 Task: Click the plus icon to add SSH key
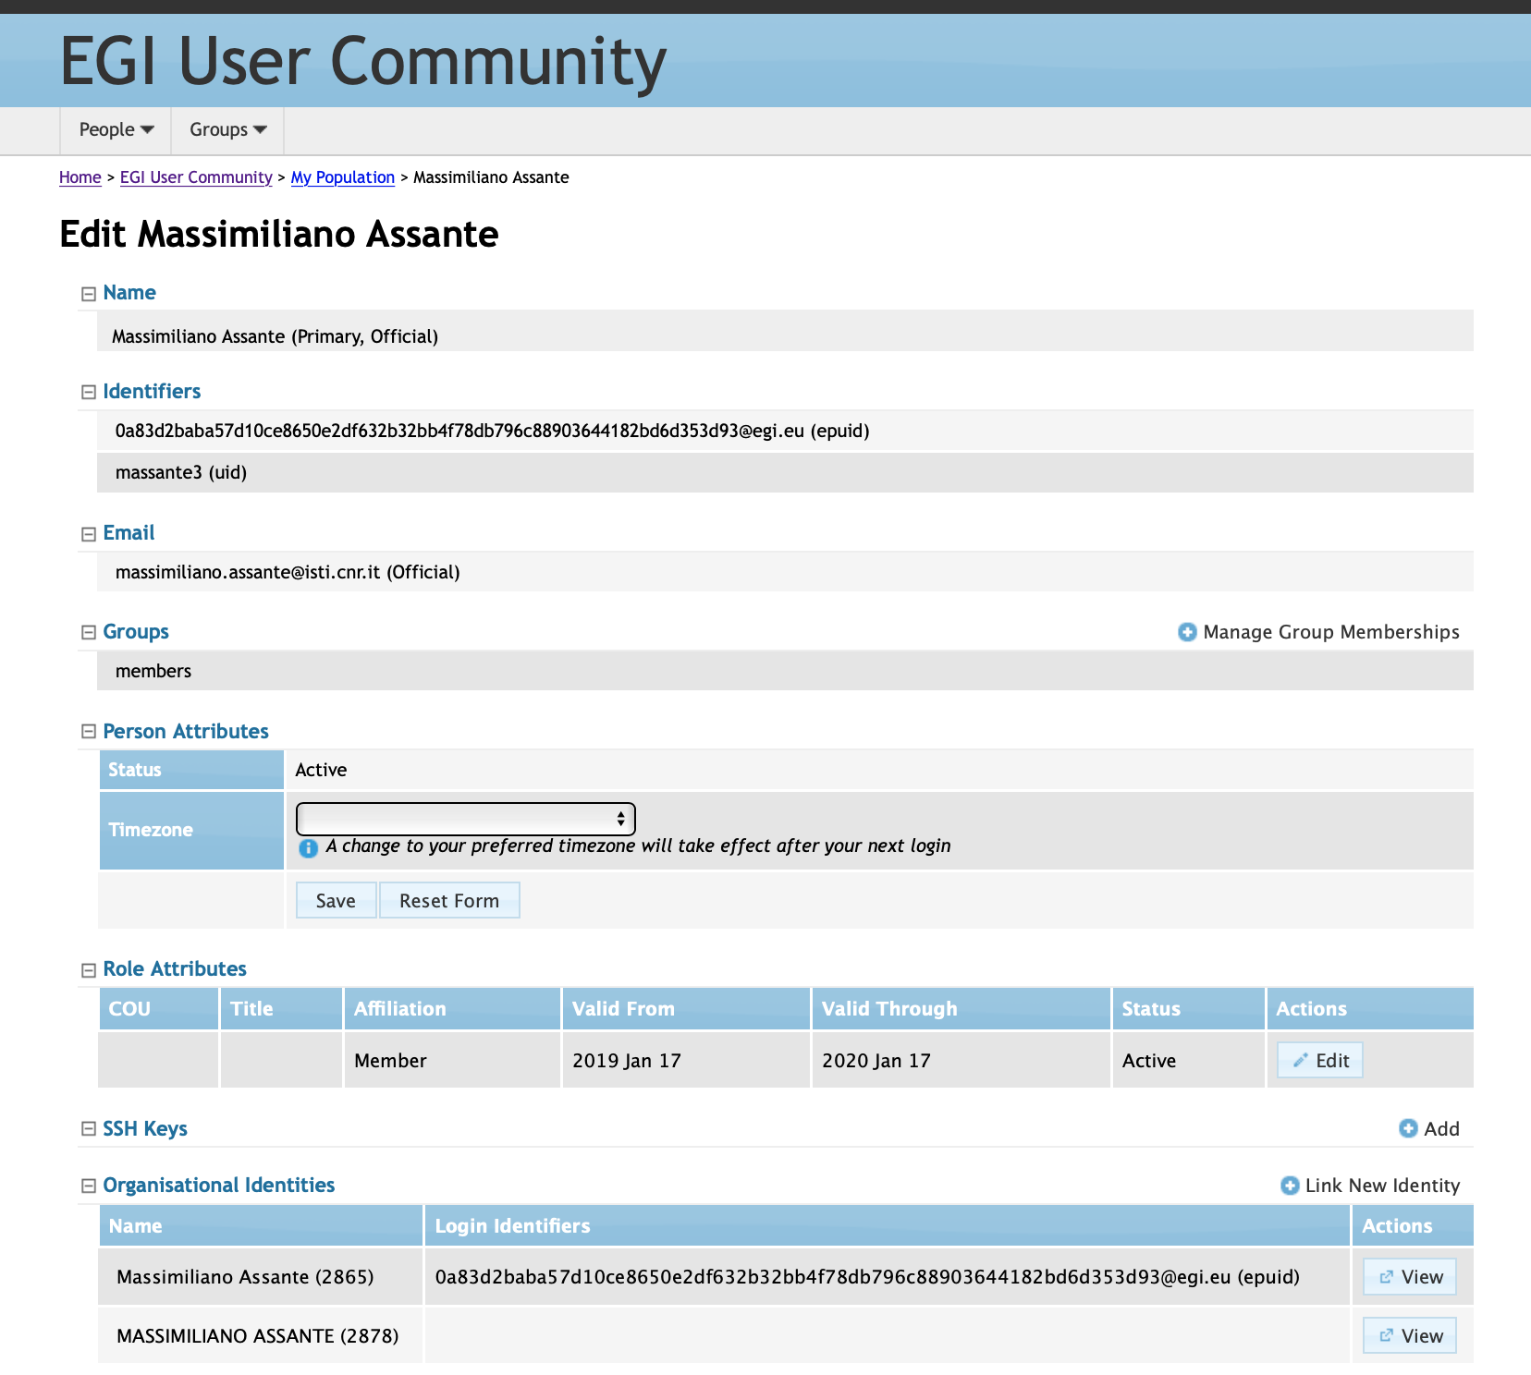1408,1128
